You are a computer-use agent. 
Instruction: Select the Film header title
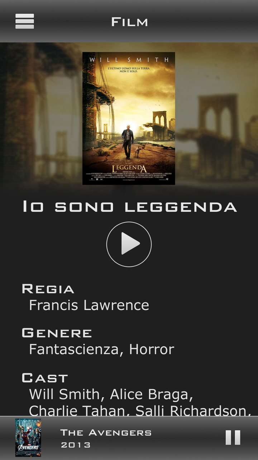click(x=129, y=22)
